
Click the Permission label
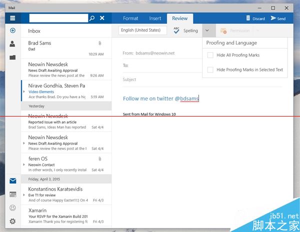(239, 30)
